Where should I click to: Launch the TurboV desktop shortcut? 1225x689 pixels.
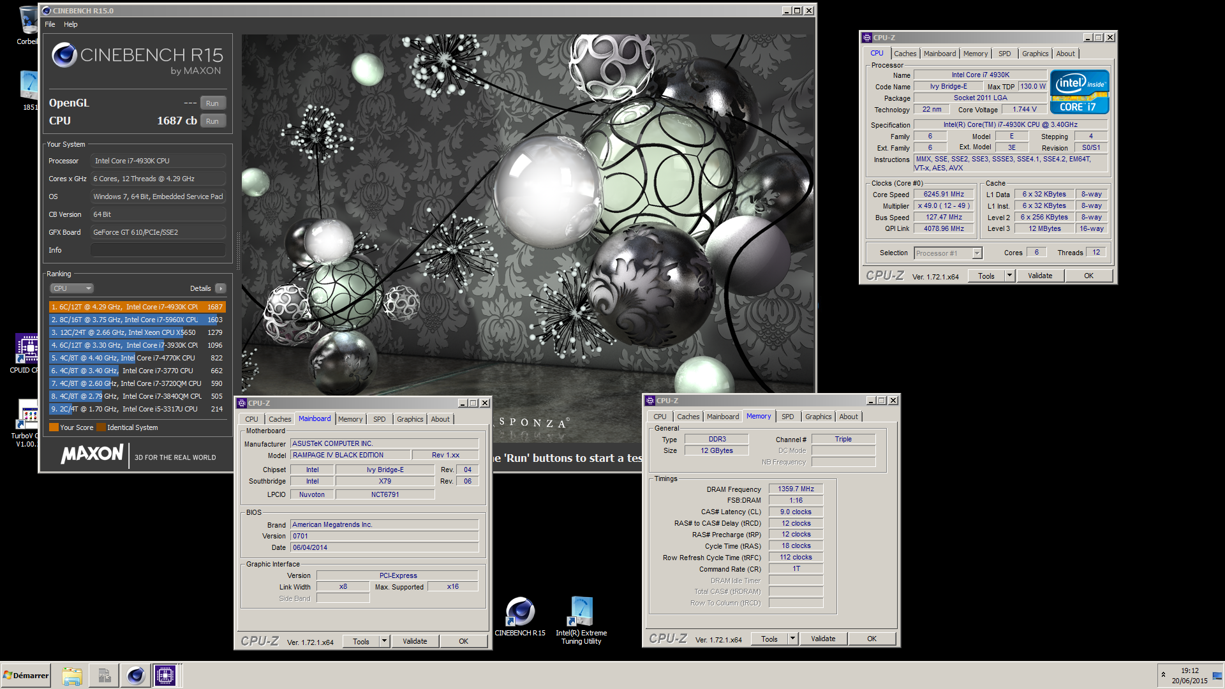[x=27, y=423]
